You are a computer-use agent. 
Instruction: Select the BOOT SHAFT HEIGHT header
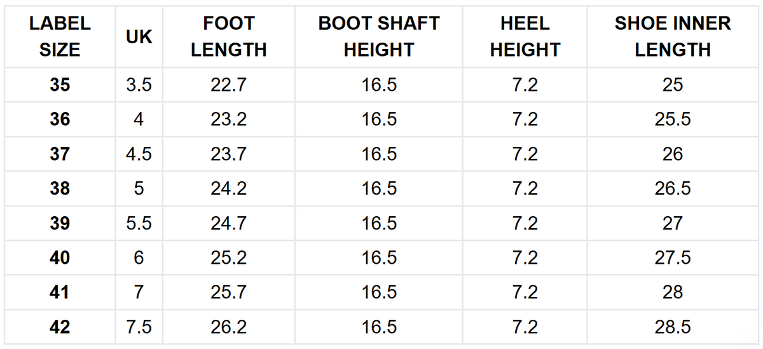click(x=379, y=37)
